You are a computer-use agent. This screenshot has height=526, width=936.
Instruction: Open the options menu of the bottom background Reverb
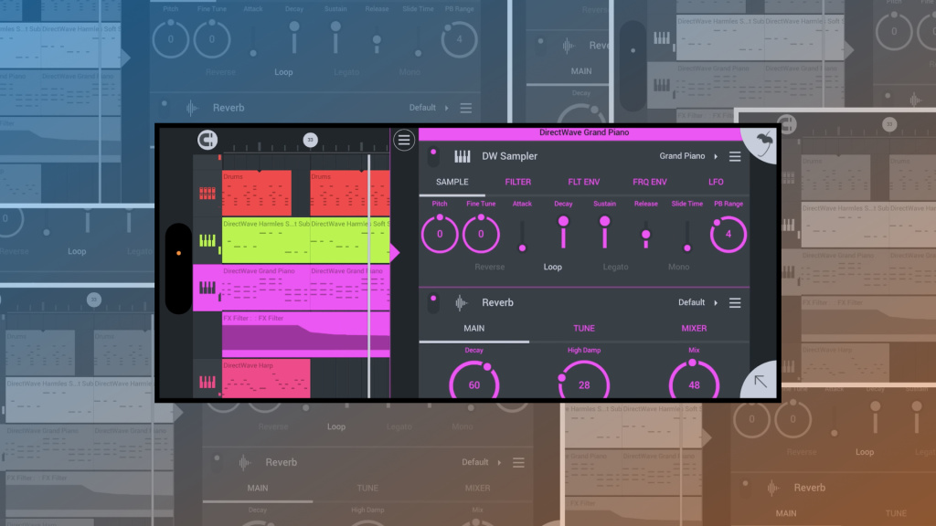(x=519, y=462)
